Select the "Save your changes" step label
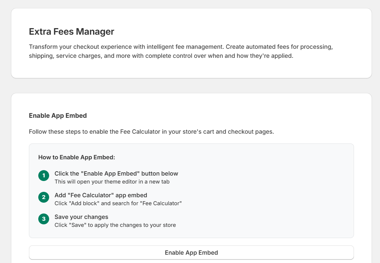This screenshot has width=380, height=263. pyautogui.click(x=81, y=217)
